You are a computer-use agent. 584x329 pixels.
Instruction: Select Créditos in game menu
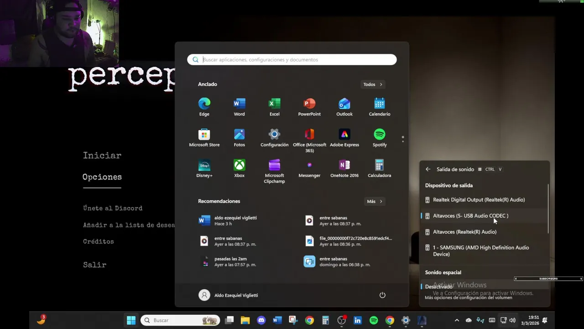[99, 241]
